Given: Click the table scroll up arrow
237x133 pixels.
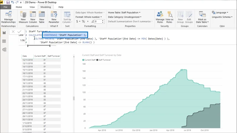Looking at the screenshot, I should pos(74,57).
